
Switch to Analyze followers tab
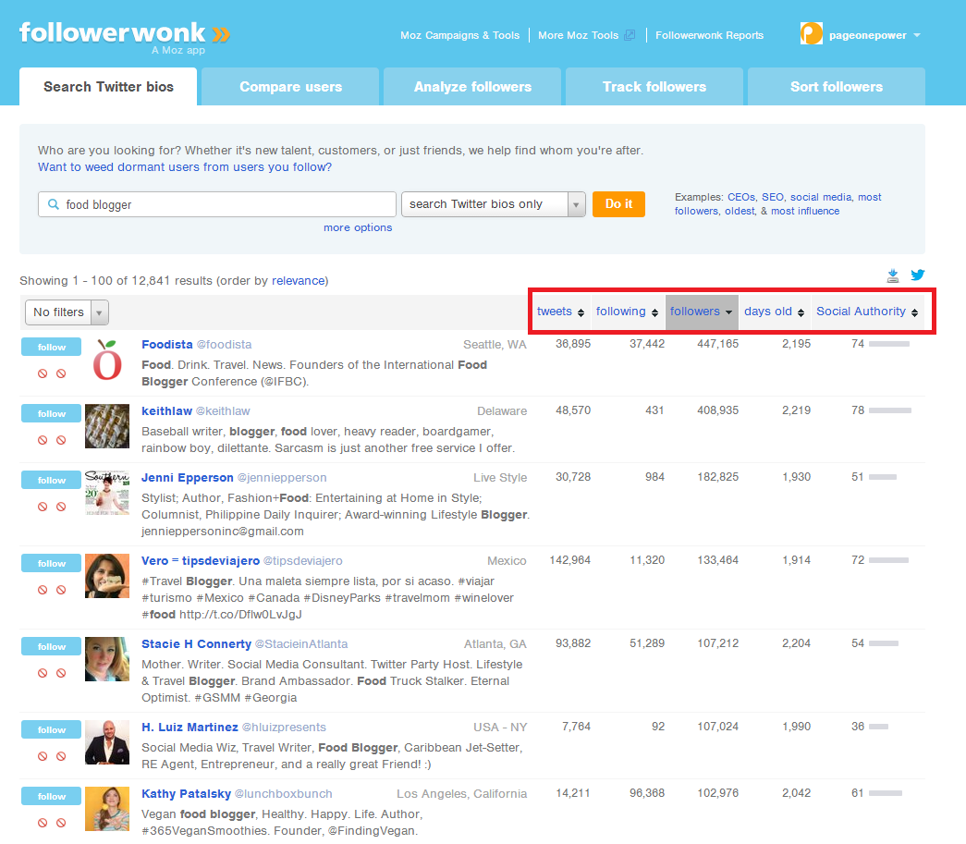tap(472, 87)
